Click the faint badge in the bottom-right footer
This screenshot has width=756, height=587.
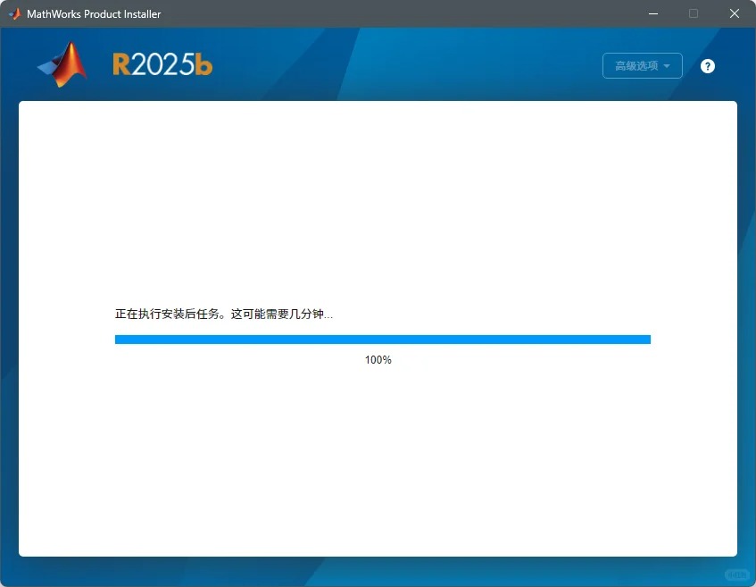pyautogui.click(x=736, y=575)
